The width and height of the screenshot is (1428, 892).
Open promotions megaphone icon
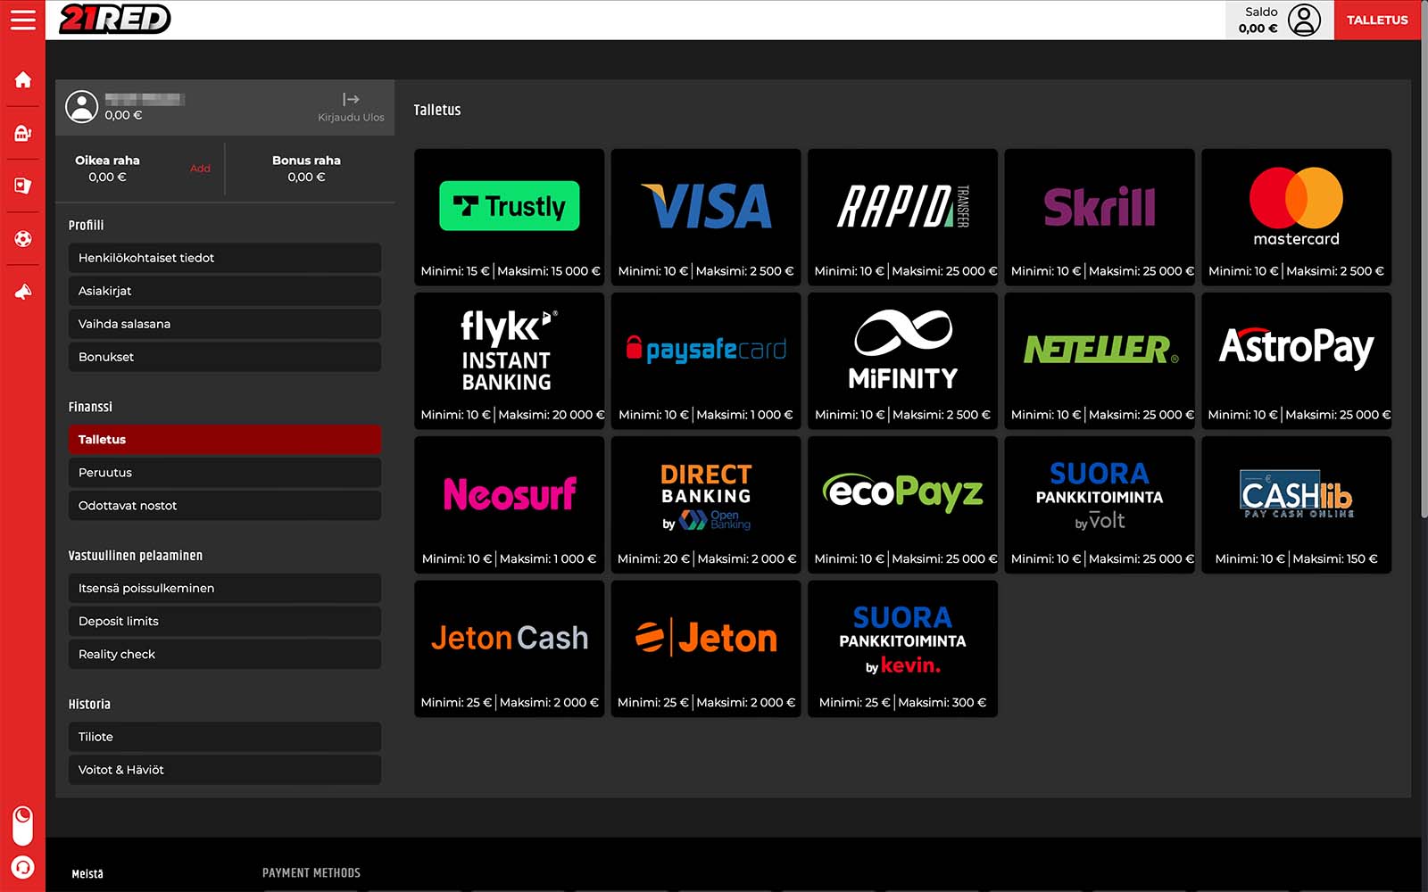(22, 292)
